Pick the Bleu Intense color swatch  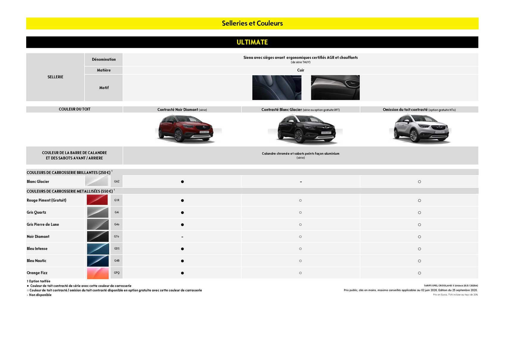98,249
